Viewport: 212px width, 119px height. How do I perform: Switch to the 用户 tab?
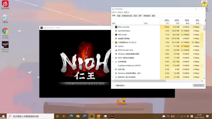(140, 16)
